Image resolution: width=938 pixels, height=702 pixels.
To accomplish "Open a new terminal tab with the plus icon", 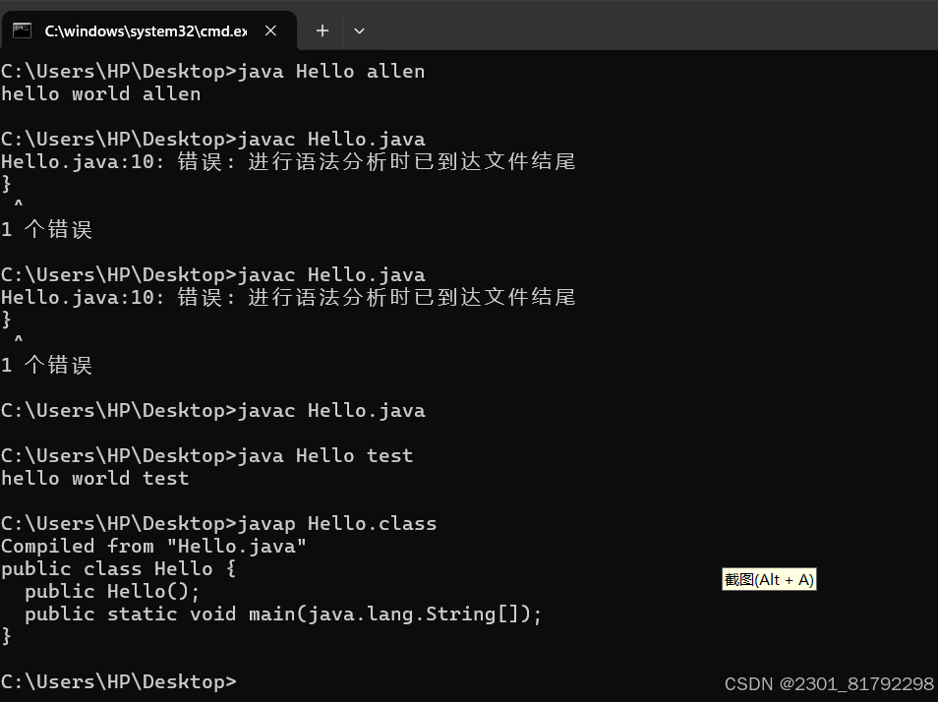I will [x=322, y=30].
